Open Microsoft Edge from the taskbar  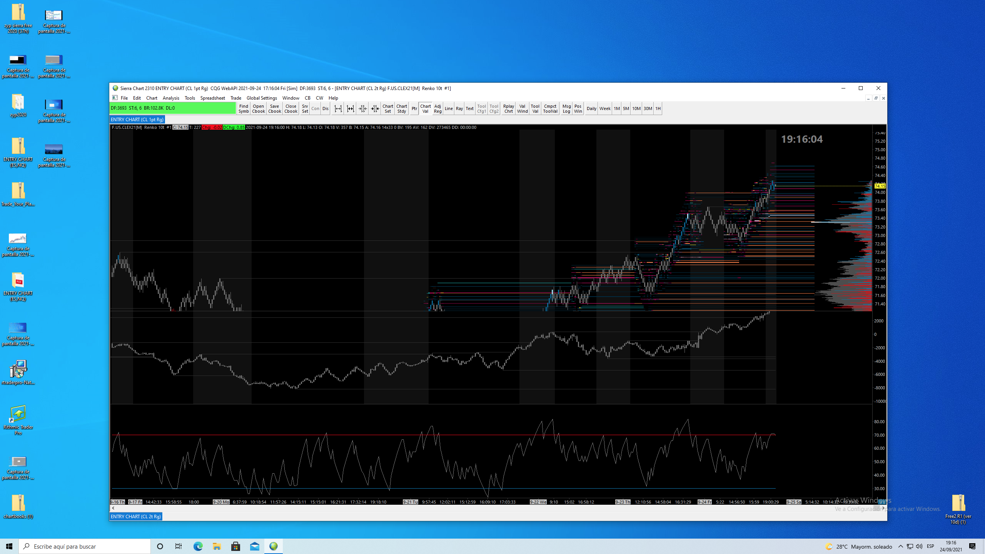point(198,546)
